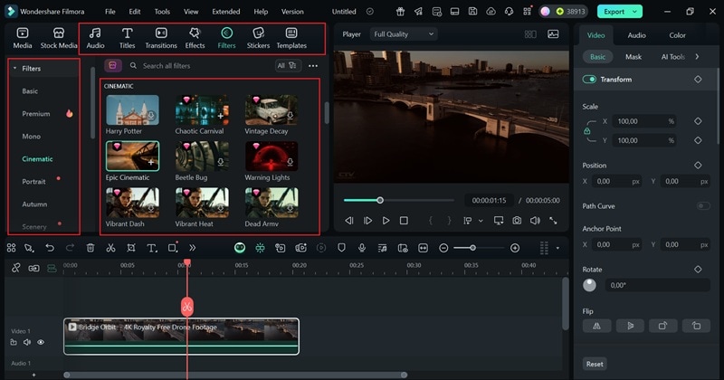724x380 pixels.
Task: Click the rotate clockwise icon under Flip
Action: pos(663,326)
